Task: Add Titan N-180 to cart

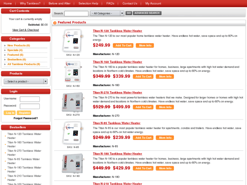Action: (143, 168)
